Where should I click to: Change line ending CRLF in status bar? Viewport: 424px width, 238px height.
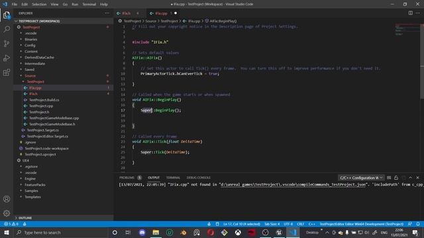click(x=300, y=224)
